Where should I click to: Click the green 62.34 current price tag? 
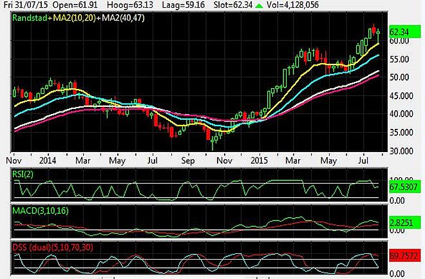[x=400, y=31]
